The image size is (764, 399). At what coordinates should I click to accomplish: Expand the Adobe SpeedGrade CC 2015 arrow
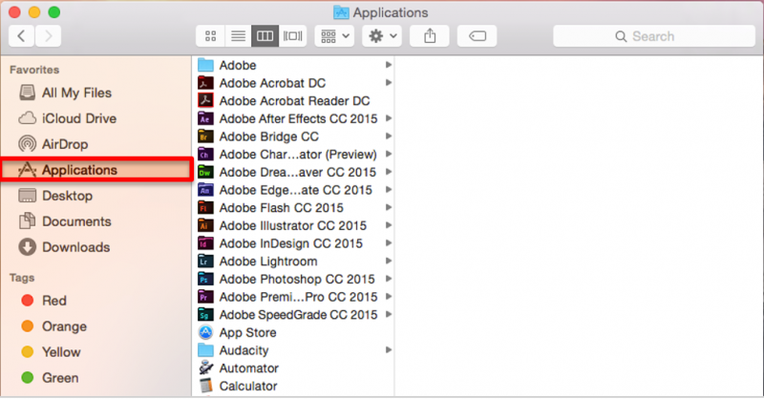pyautogui.click(x=389, y=315)
